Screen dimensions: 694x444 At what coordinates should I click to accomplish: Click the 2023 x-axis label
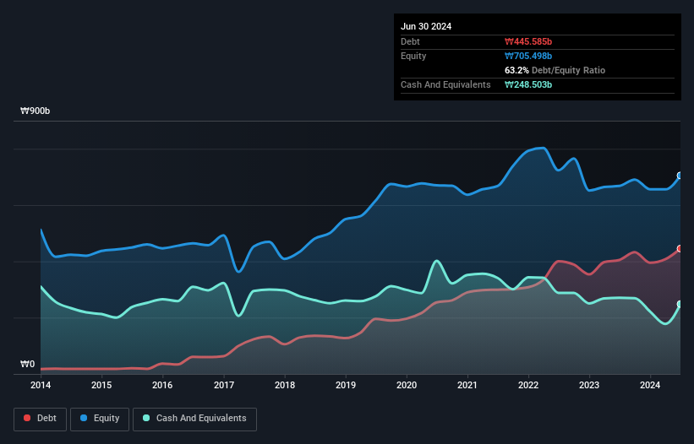(x=589, y=385)
